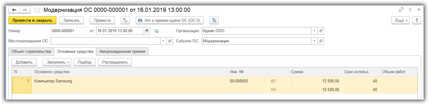Print Акт о приеме-сдаче ОС (ОС-3)
Screen dimensions: 429x105
170,20
